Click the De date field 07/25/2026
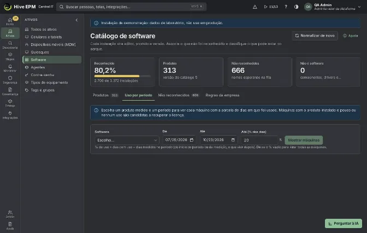 (x=179, y=140)
